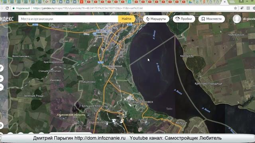Zoom out with the minus control
Image resolution: width=255 pixels, height=143 pixels.
[1, 87]
